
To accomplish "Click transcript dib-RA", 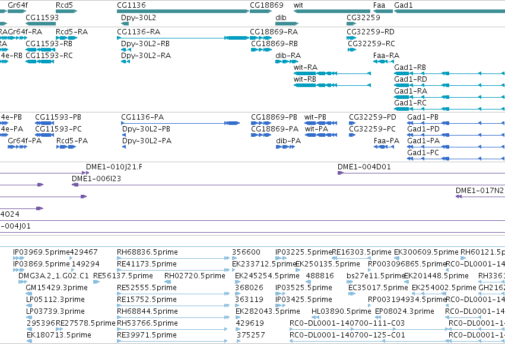I will (x=288, y=56).
